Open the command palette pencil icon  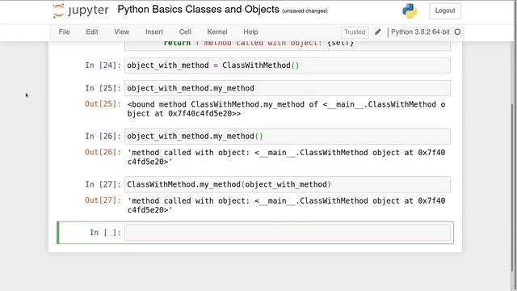tap(378, 32)
